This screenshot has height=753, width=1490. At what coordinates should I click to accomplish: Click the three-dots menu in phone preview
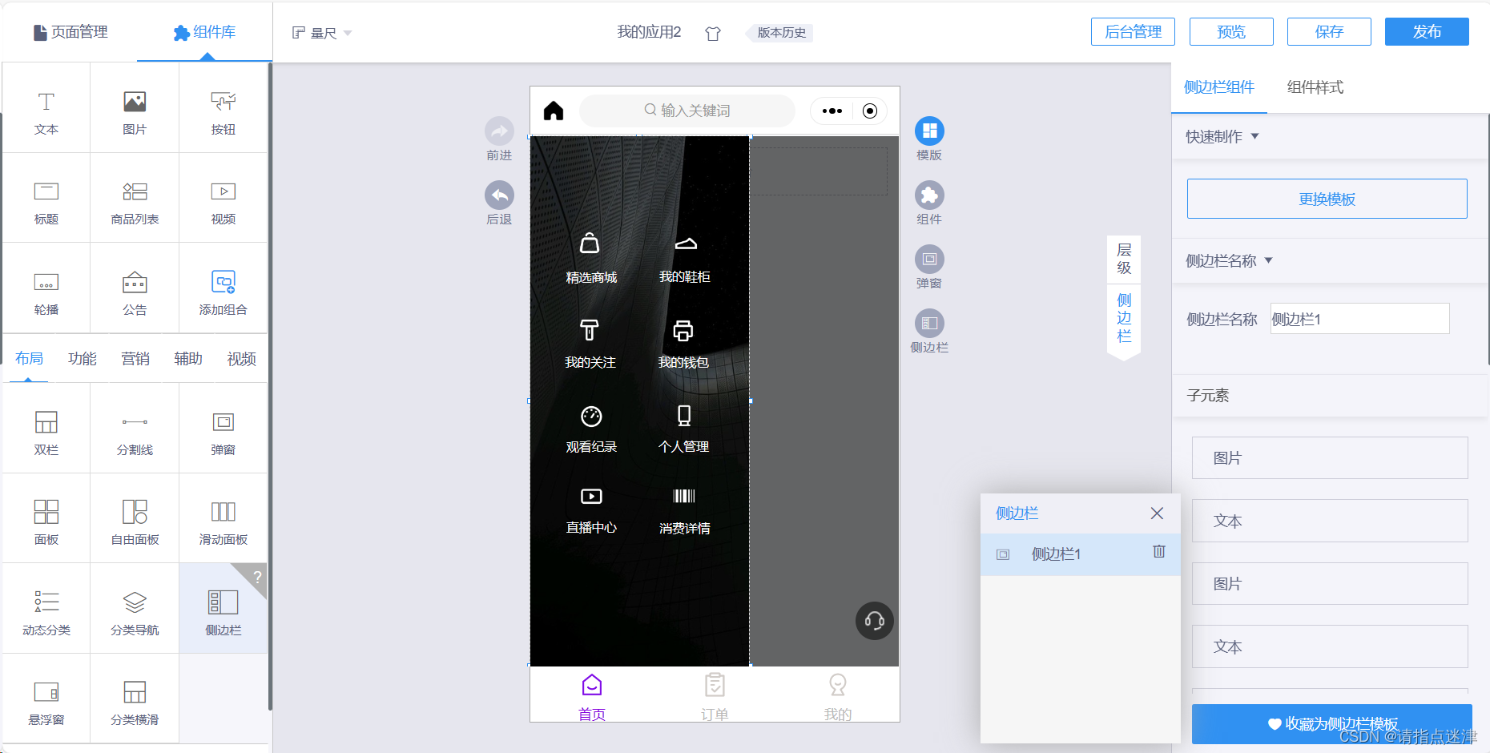tap(832, 111)
